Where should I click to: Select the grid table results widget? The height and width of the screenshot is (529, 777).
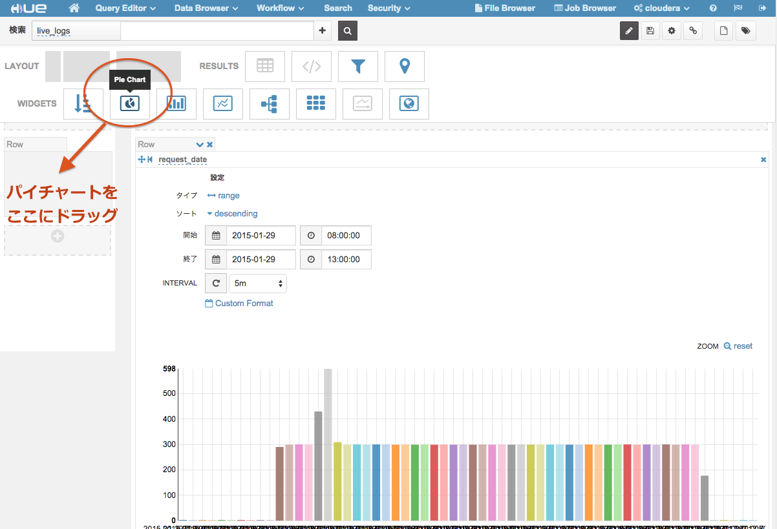(x=265, y=66)
